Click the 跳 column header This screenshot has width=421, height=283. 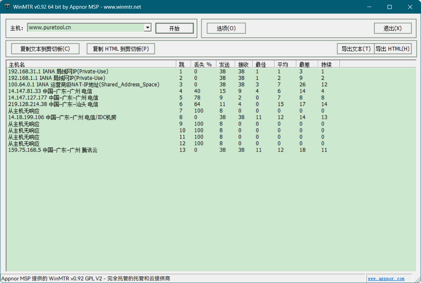tap(182, 64)
